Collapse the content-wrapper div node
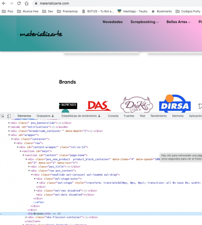202x225 pixels. 18,147
